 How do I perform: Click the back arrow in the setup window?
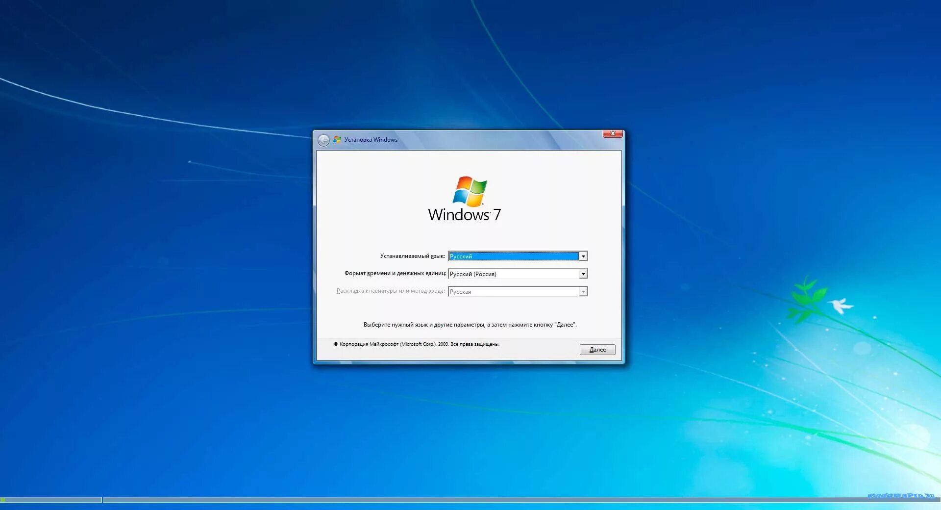[323, 140]
